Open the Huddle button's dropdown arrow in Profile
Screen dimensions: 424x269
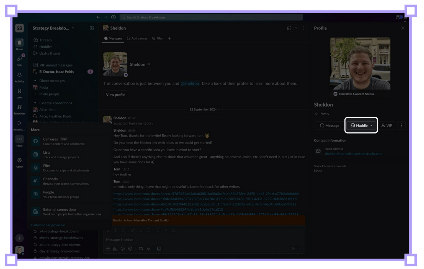(x=371, y=125)
